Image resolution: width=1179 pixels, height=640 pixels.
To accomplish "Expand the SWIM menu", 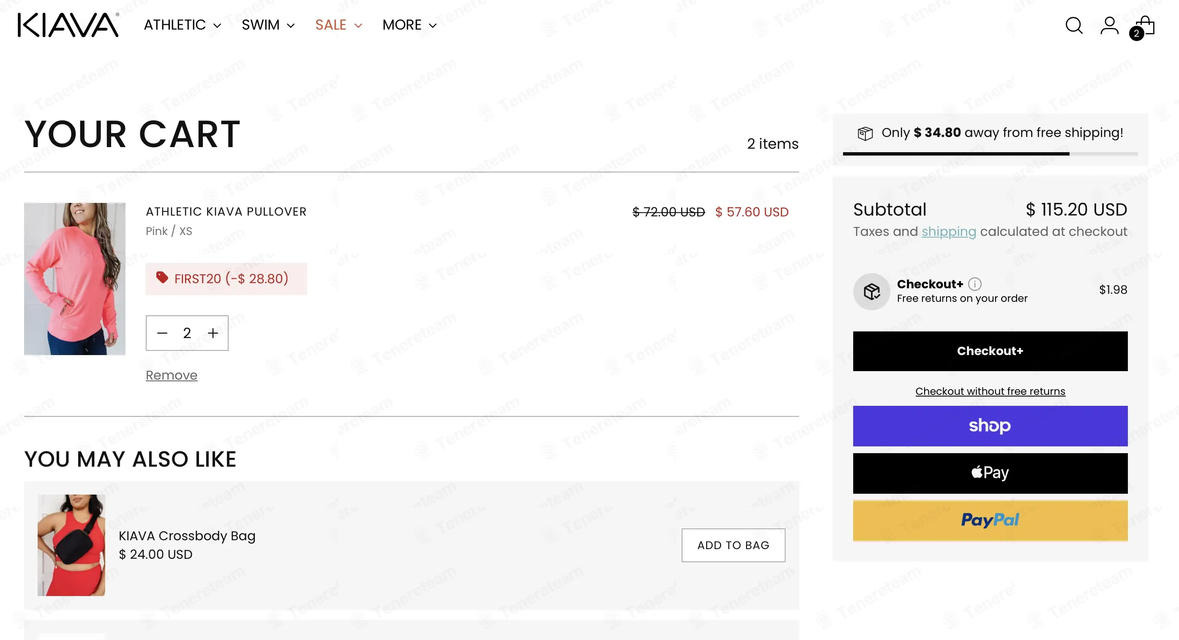I will pos(268,25).
